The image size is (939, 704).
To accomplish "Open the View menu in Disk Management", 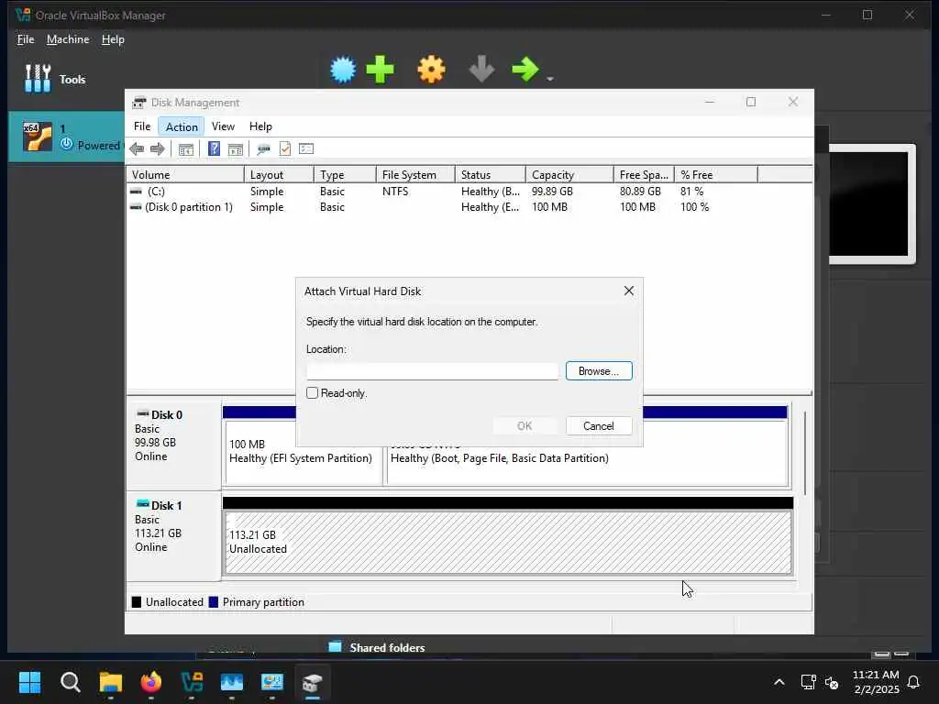I will click(223, 126).
